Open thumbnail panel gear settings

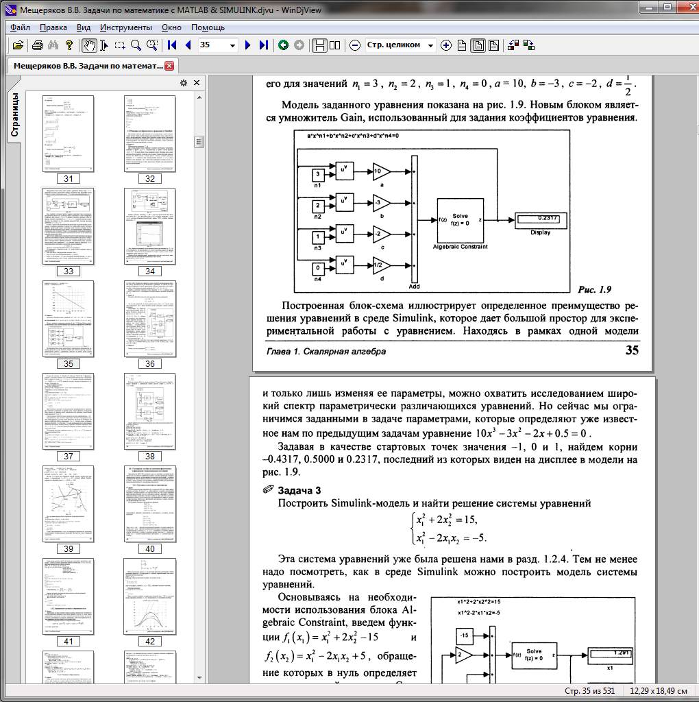click(x=184, y=83)
